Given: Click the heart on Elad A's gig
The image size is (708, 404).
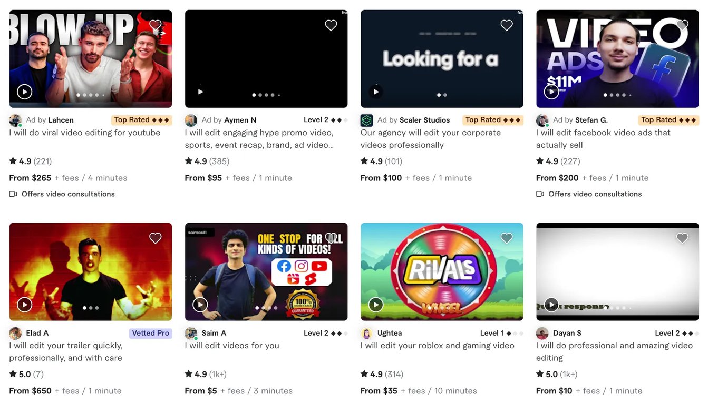Looking at the screenshot, I should pyautogui.click(x=156, y=238).
